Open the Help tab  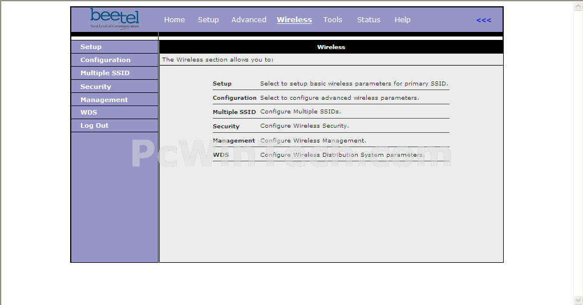click(x=402, y=20)
